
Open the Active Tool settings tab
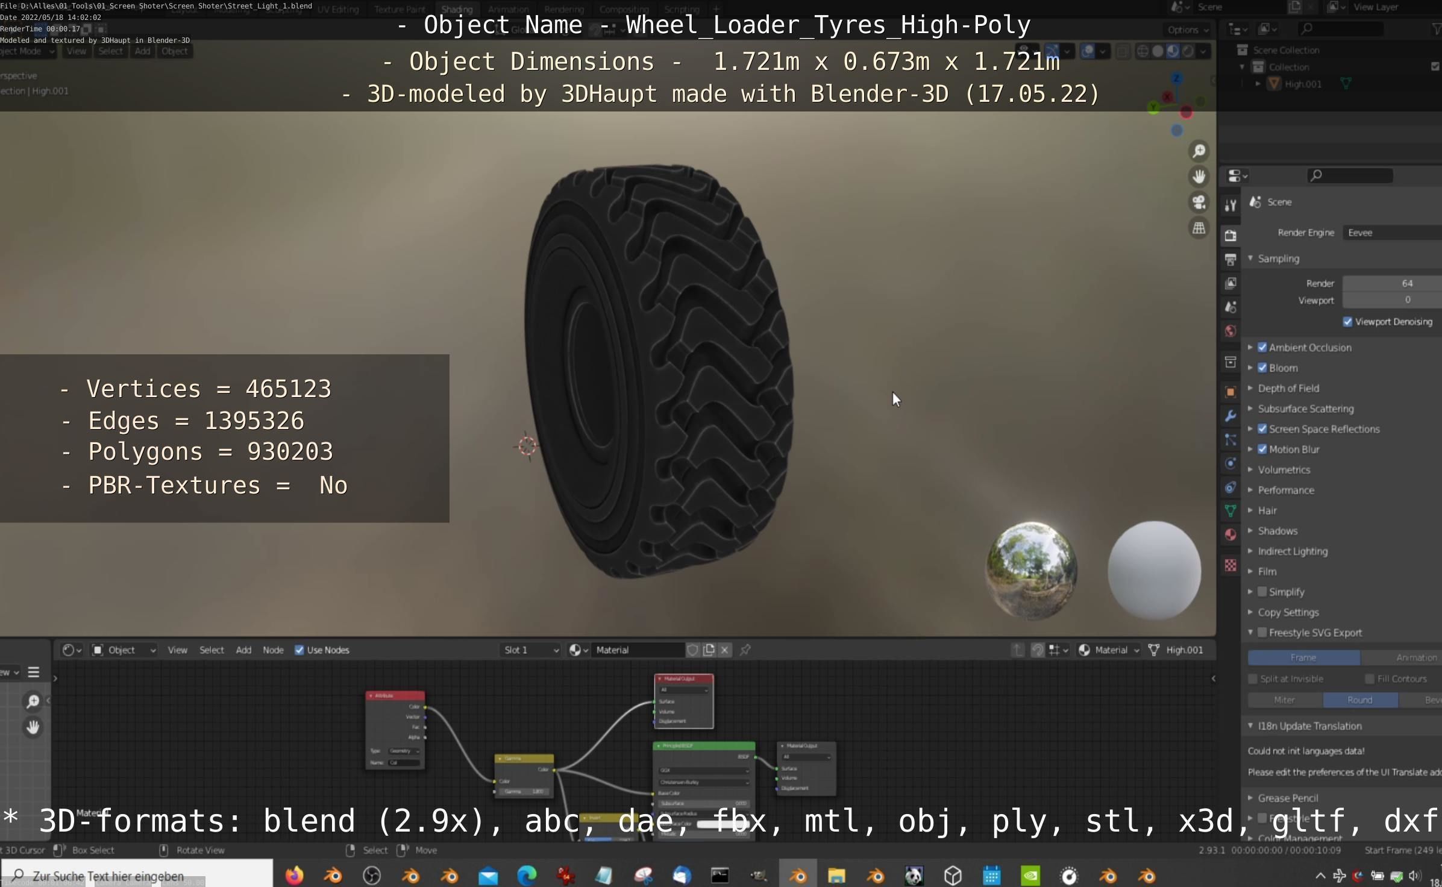tap(1230, 205)
